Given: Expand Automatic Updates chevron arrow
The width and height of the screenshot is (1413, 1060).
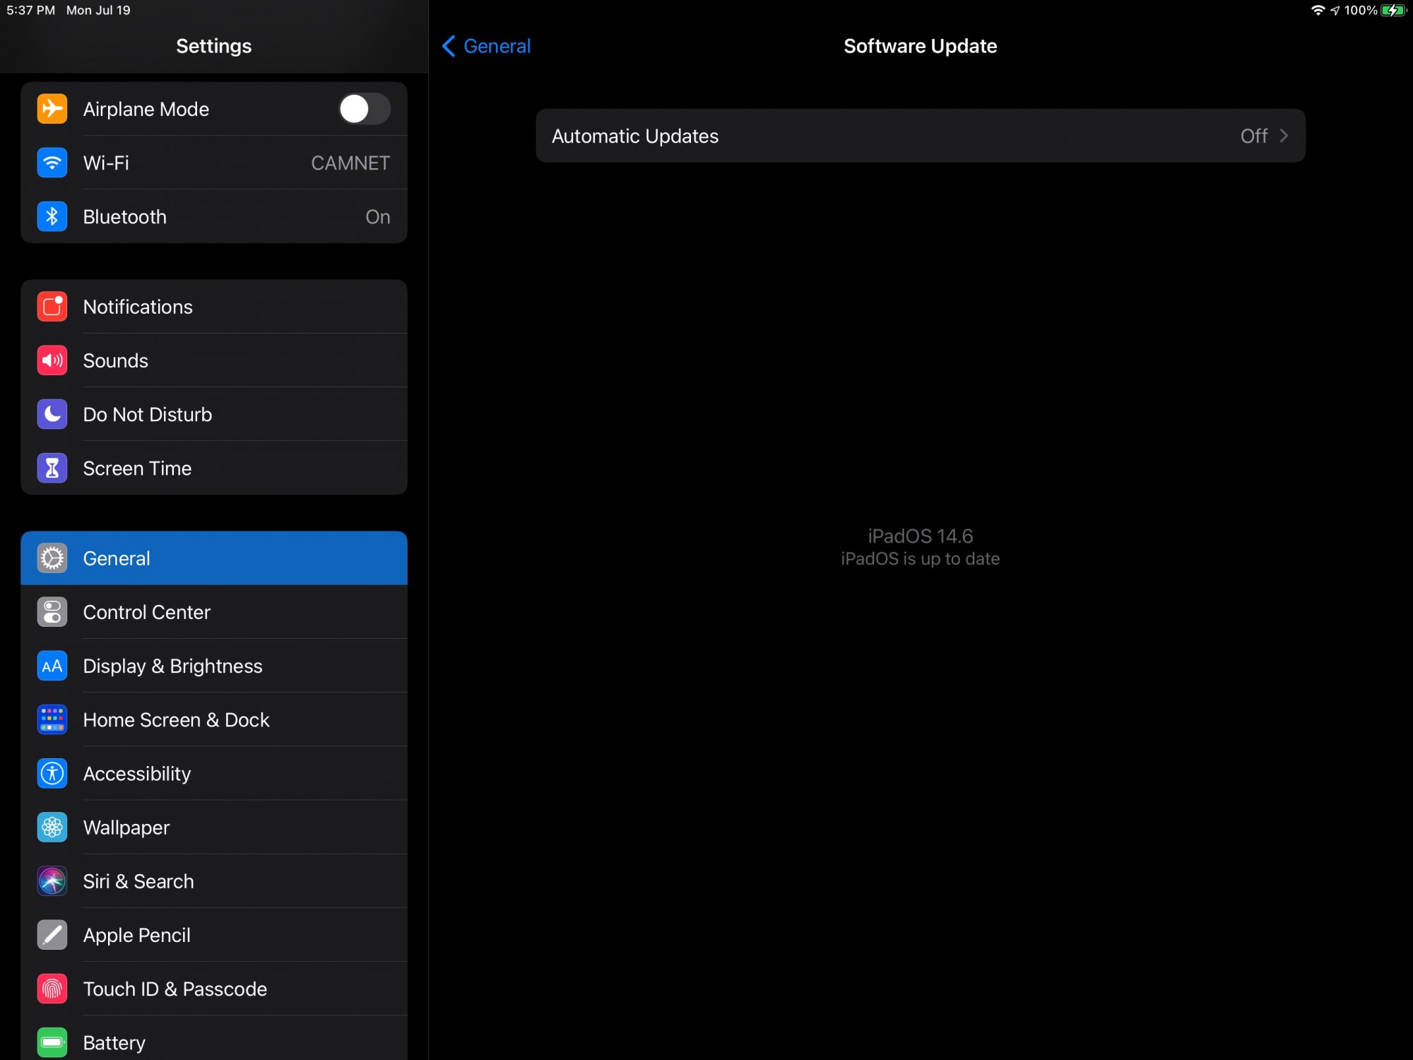Looking at the screenshot, I should point(1284,136).
